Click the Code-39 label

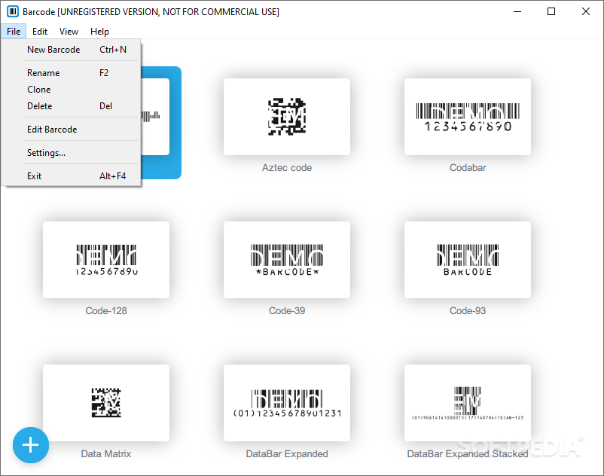pyautogui.click(x=287, y=311)
